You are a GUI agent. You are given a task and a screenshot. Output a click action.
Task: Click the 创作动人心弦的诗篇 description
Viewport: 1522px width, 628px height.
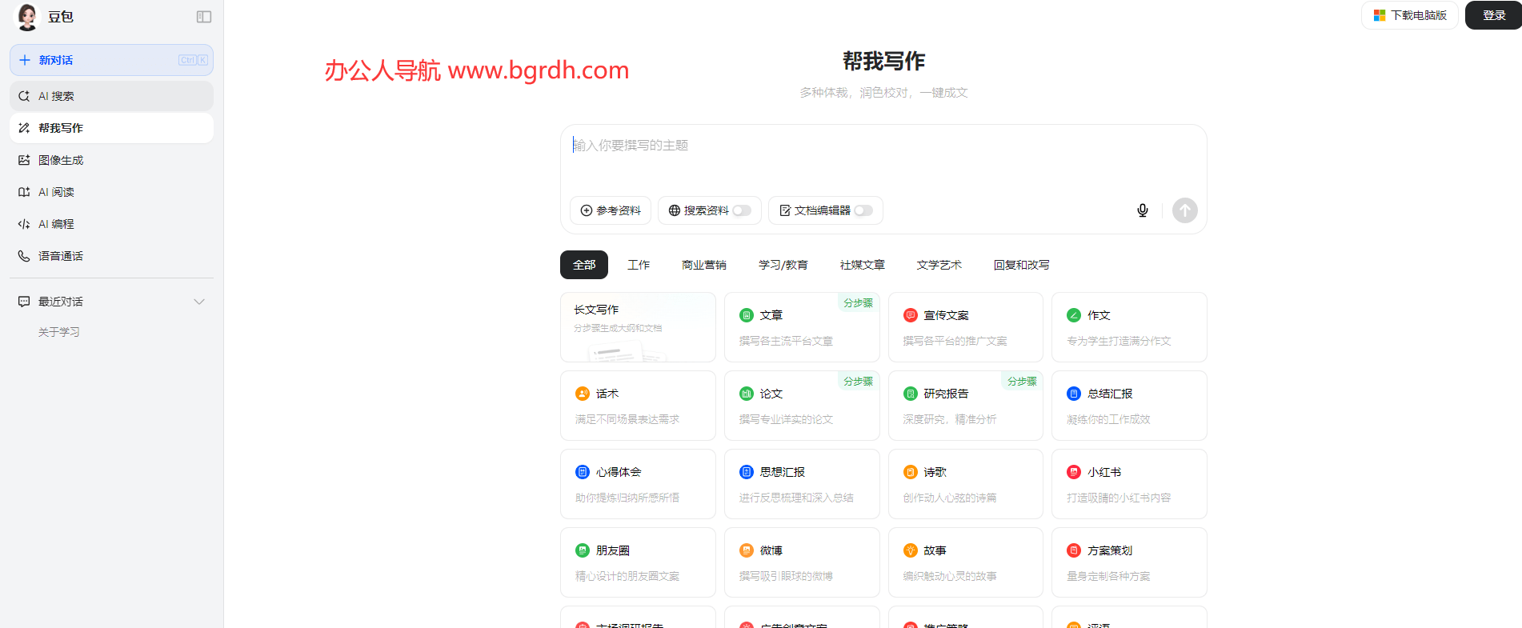pyautogui.click(x=950, y=498)
